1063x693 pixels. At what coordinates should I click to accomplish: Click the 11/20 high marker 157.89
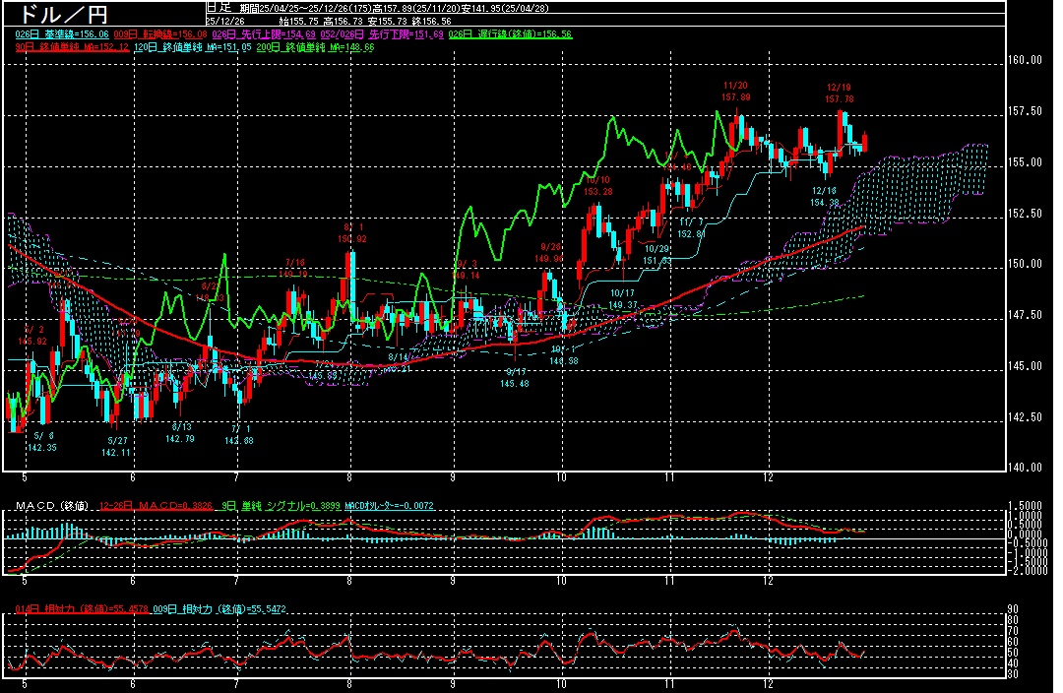[735, 92]
